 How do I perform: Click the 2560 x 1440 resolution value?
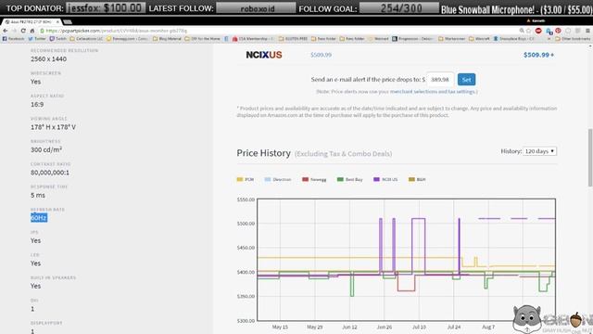pyautogui.click(x=49, y=59)
